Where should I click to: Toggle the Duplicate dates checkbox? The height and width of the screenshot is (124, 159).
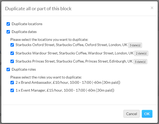[x=8, y=32]
